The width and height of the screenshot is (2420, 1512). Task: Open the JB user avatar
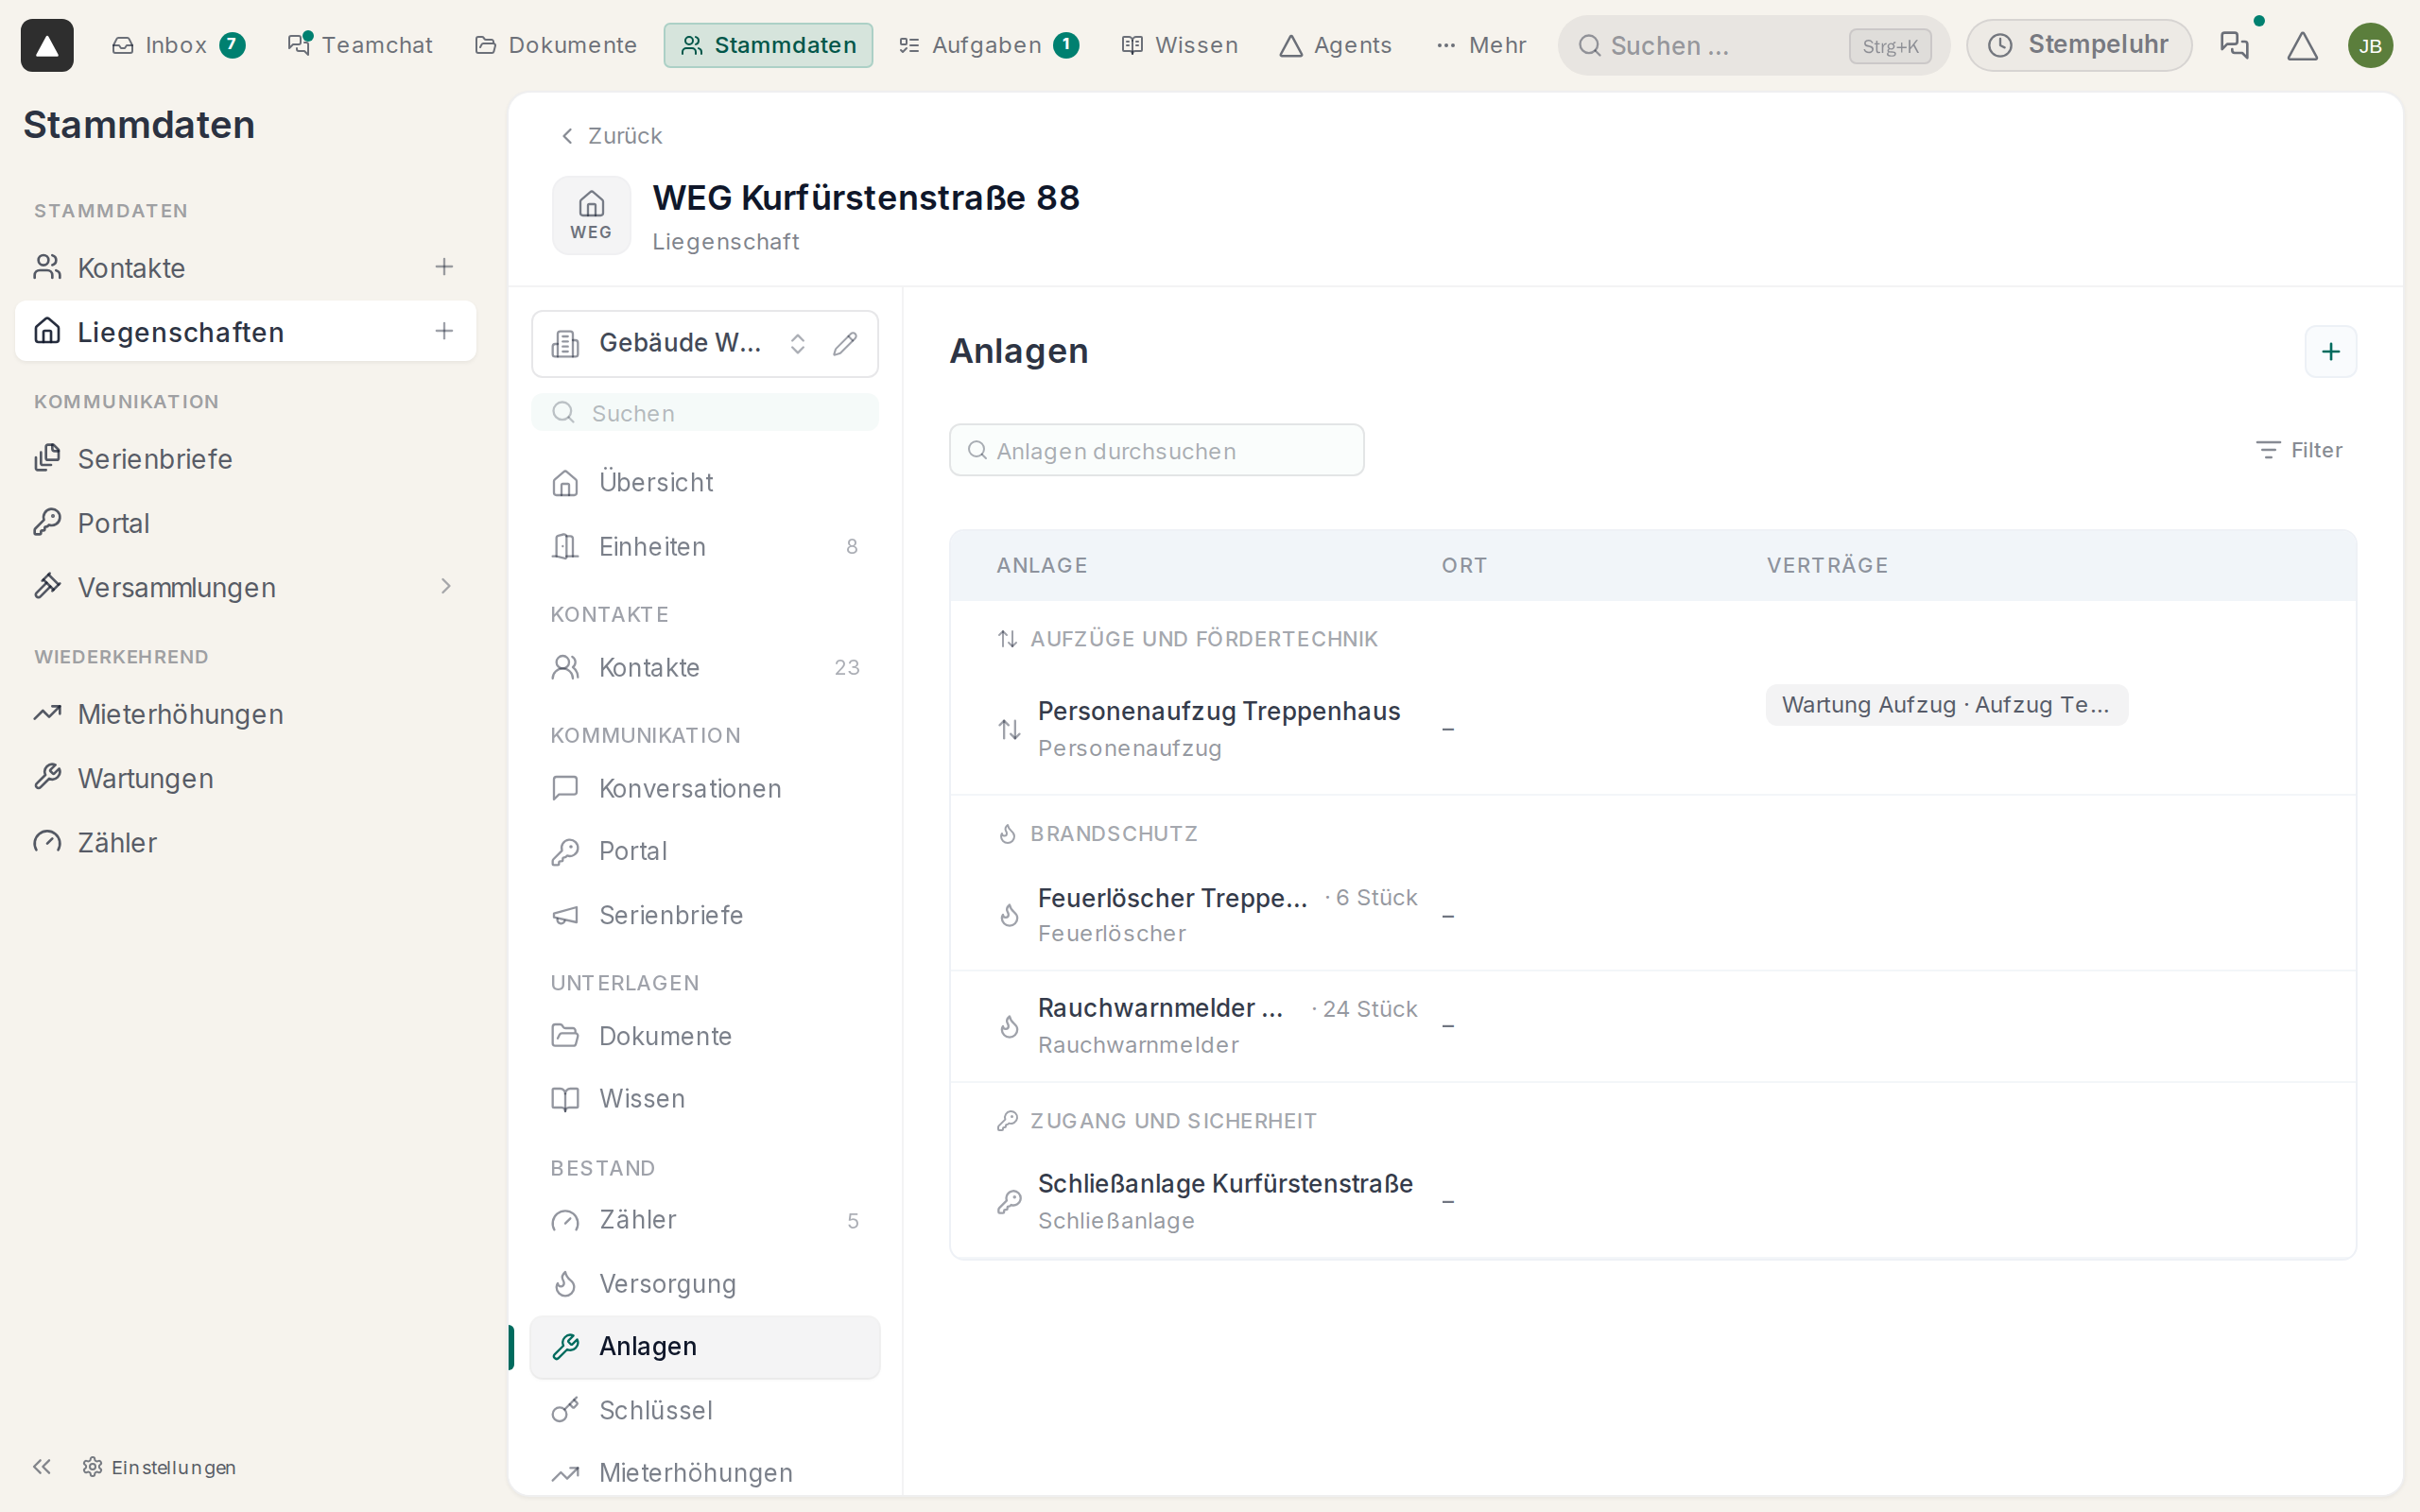[x=2370, y=45]
